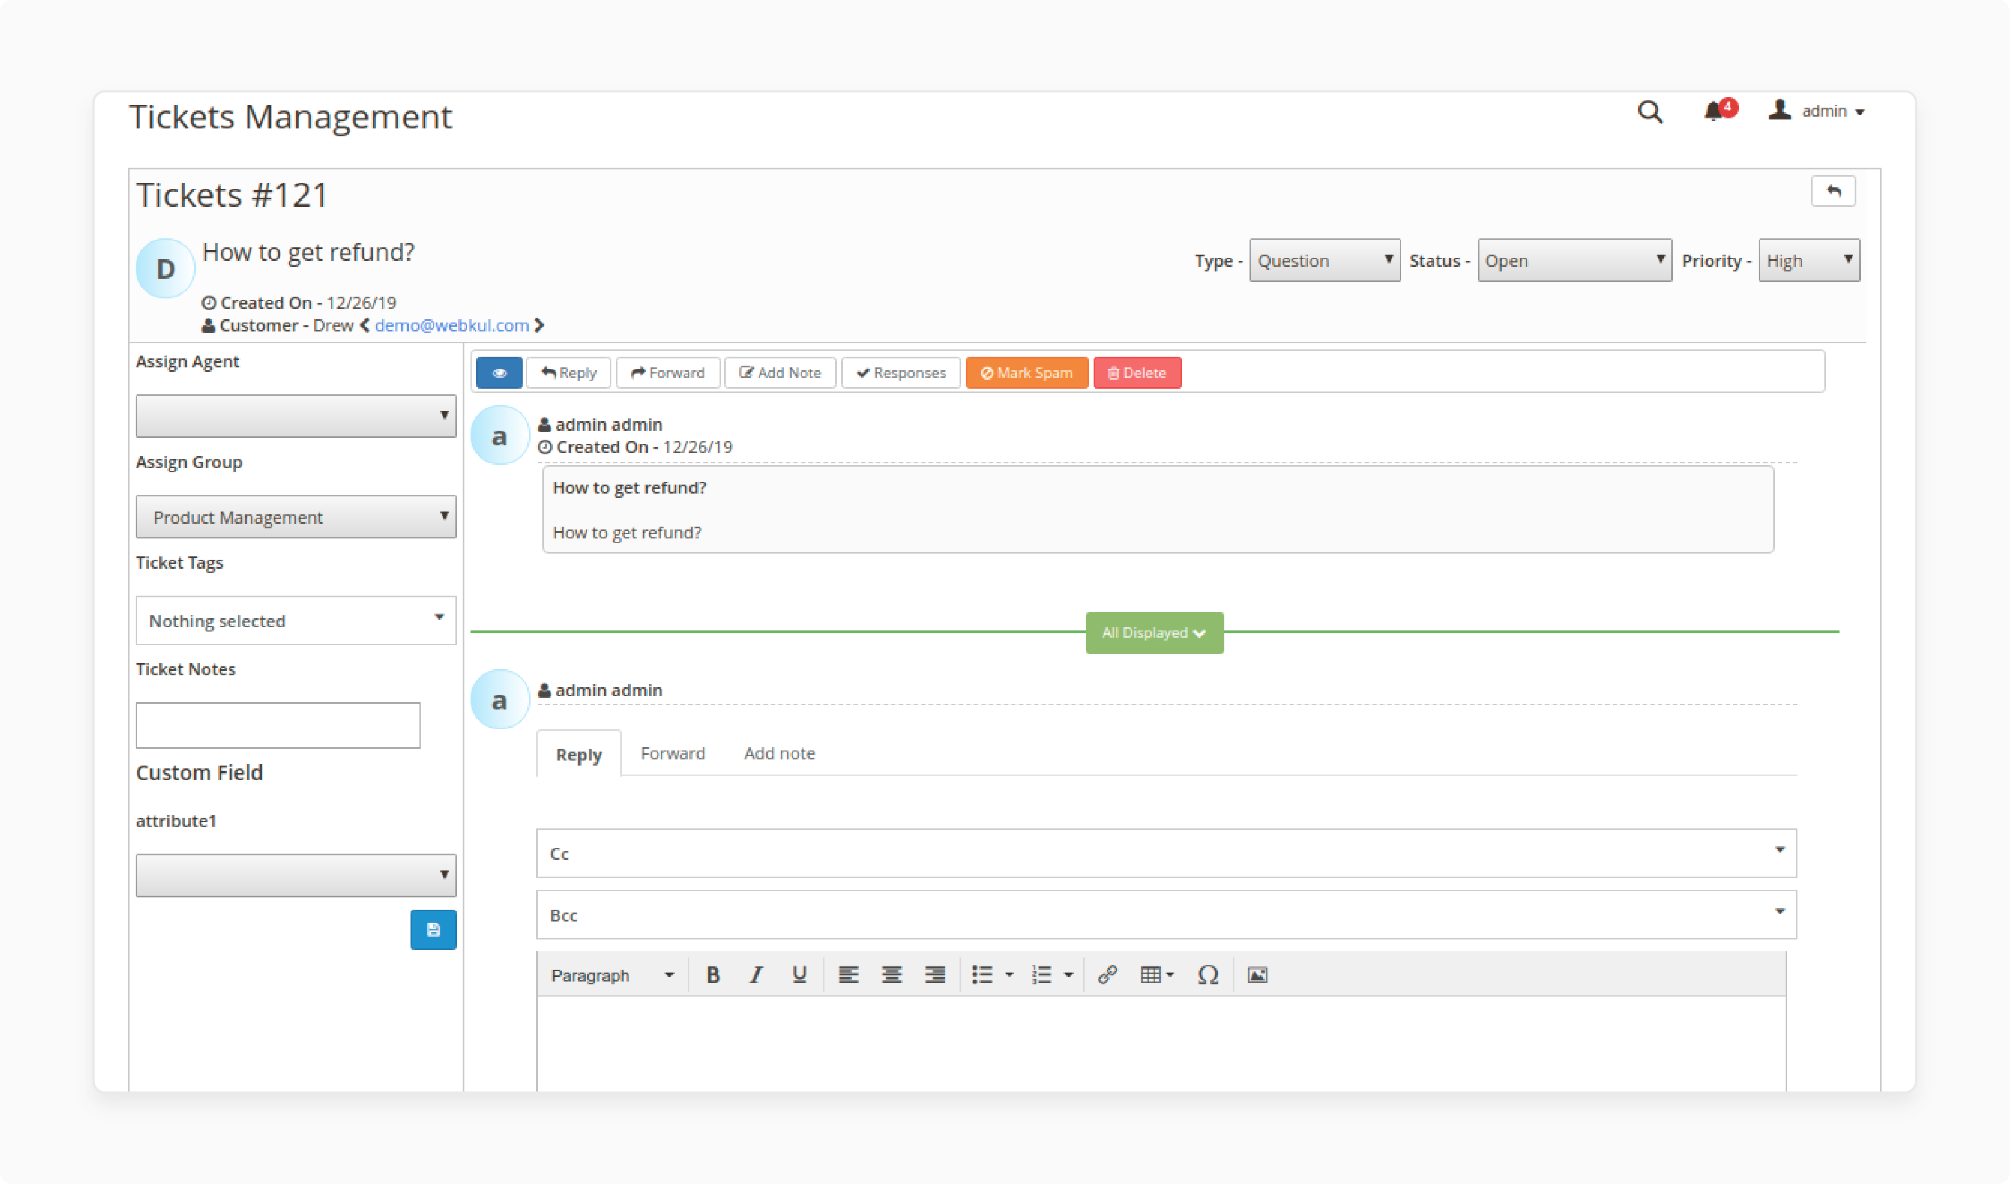Open the Responses button
The image size is (2010, 1184).
[901, 372]
